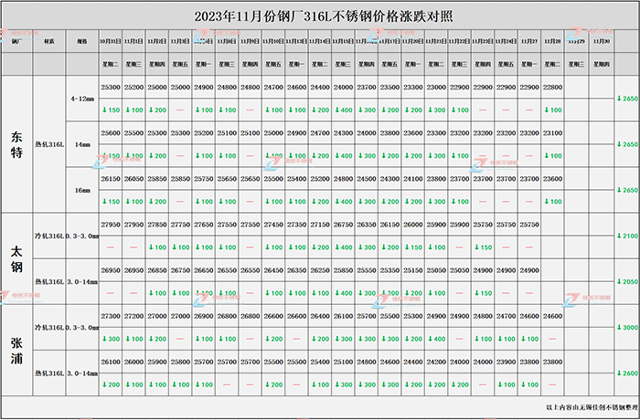This screenshot has width=640, height=420.
Task: Select the 太钢 steel mill cell
Action: coord(16,258)
